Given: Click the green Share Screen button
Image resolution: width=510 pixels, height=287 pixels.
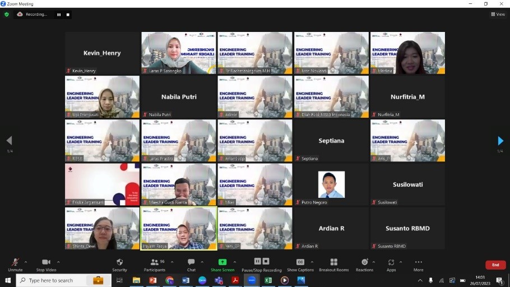Looking at the screenshot, I should click(x=222, y=265).
